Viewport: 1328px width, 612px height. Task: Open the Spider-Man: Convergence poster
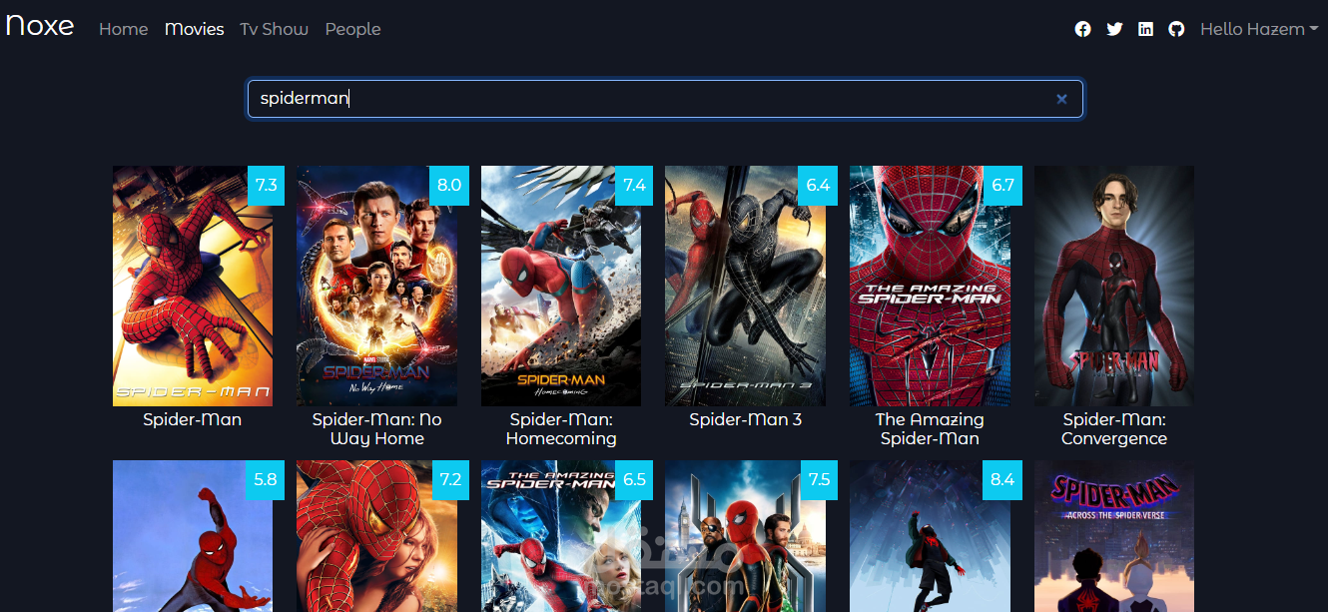coord(1114,286)
